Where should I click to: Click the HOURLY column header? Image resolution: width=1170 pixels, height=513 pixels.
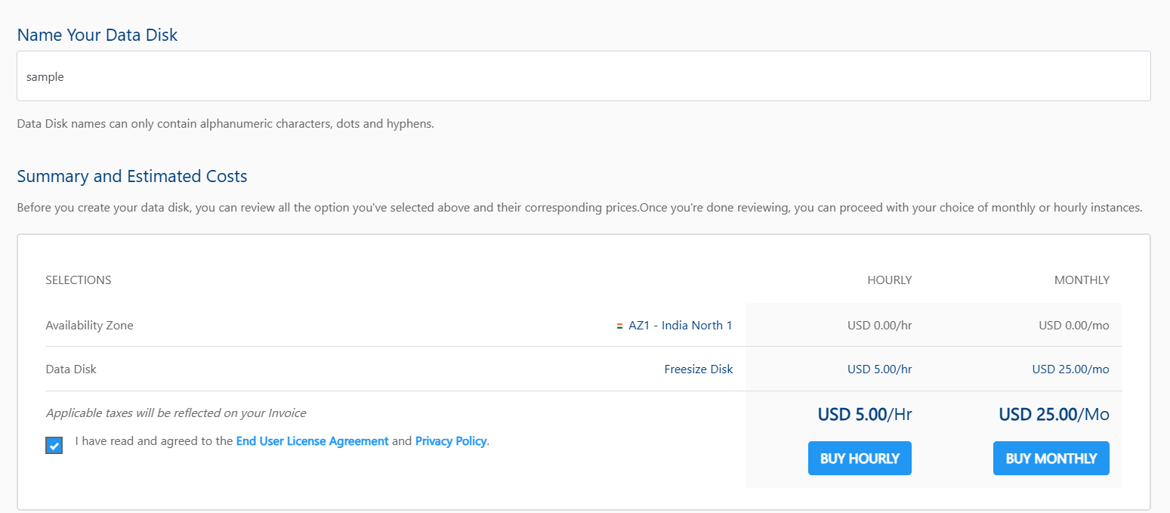[x=889, y=280]
